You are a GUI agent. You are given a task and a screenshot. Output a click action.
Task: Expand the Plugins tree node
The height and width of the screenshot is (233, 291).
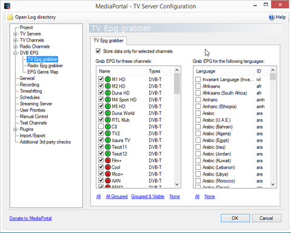point(15,130)
